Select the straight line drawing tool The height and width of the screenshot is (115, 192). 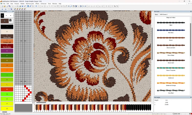point(78,6)
